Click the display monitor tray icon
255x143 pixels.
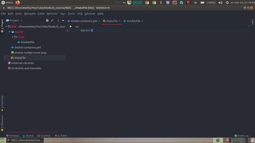[x=129, y=3]
